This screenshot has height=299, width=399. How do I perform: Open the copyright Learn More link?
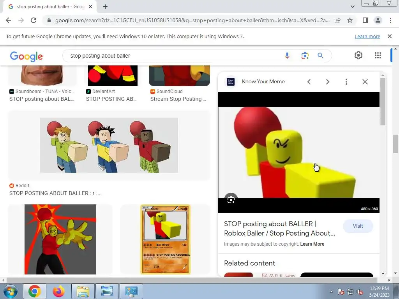point(312,244)
